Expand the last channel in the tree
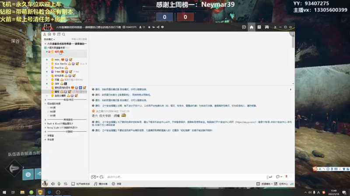The image size is (350, 196). point(45,139)
